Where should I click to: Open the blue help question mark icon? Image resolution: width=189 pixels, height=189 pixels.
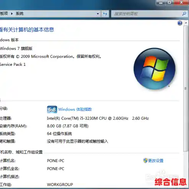click(180, 23)
